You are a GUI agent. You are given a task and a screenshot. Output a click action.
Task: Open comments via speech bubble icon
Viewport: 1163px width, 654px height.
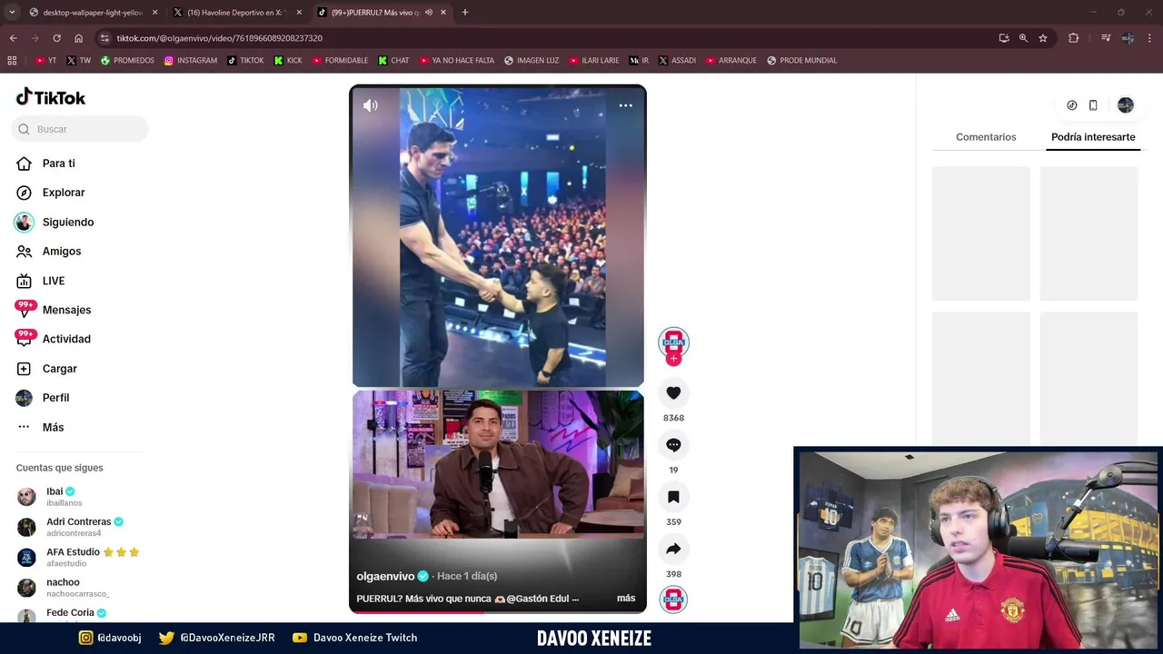click(x=673, y=445)
